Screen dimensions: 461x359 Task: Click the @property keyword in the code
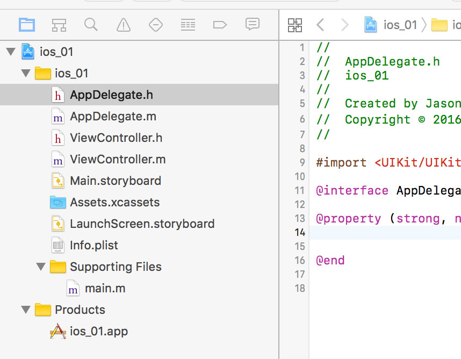(348, 218)
